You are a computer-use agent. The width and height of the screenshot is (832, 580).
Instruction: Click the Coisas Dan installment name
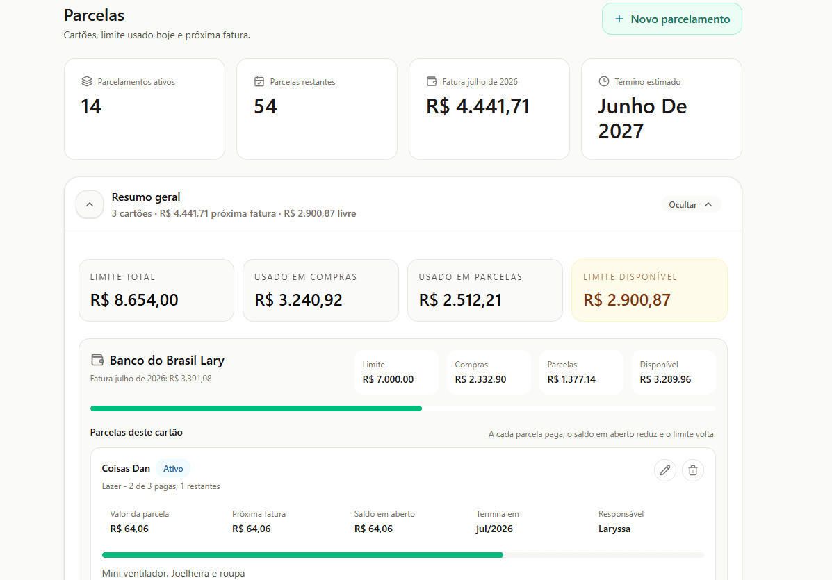click(126, 469)
